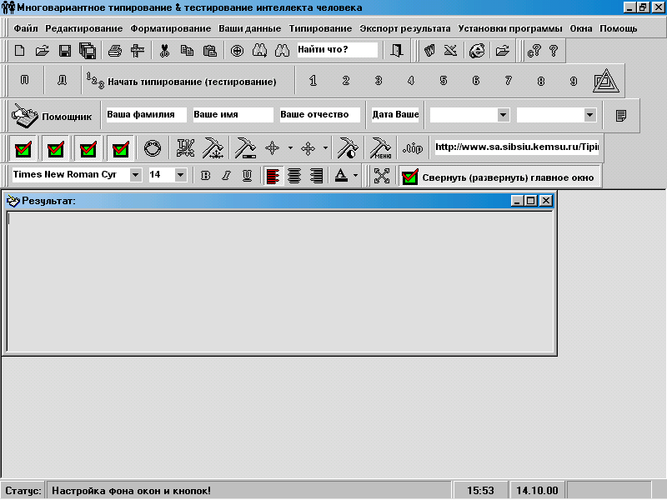Cut selection with the scissors icon
Viewport: 667px width, 500px height.
pyautogui.click(x=164, y=51)
